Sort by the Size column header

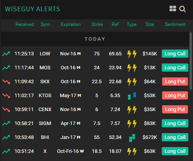click(150, 24)
